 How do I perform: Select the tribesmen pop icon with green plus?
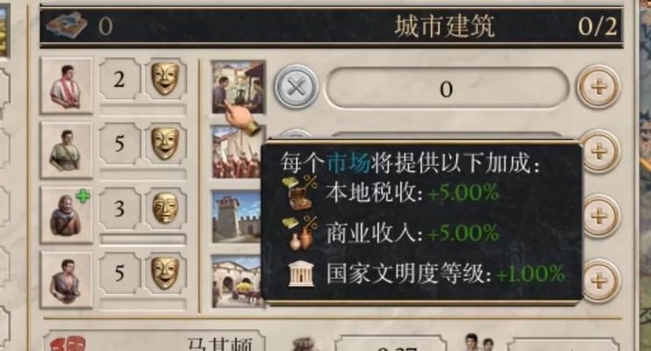point(67,215)
